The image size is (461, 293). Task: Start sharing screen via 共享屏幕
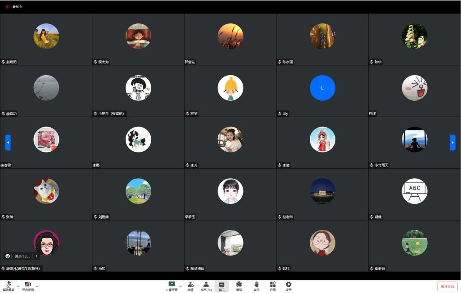[172, 286]
